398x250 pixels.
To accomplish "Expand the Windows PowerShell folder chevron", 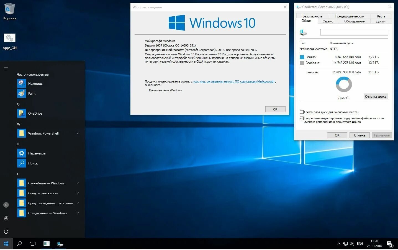I will 78,133.
